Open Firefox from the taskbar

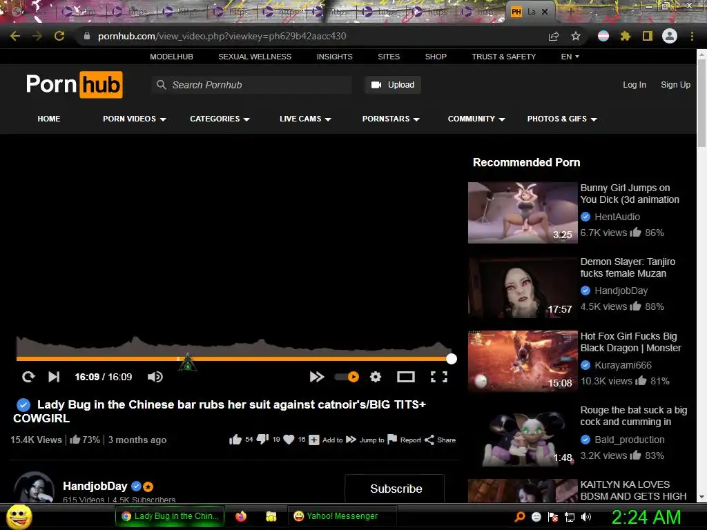point(241,516)
